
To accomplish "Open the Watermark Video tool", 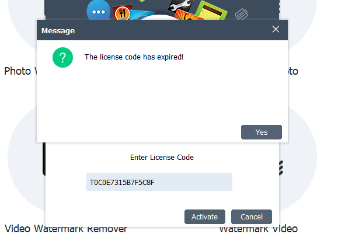I will click(259, 229).
